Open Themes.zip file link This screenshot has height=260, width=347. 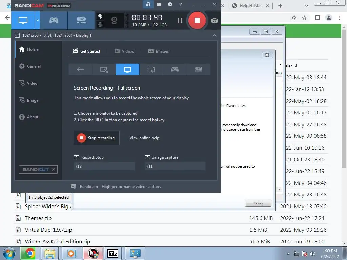click(x=38, y=218)
